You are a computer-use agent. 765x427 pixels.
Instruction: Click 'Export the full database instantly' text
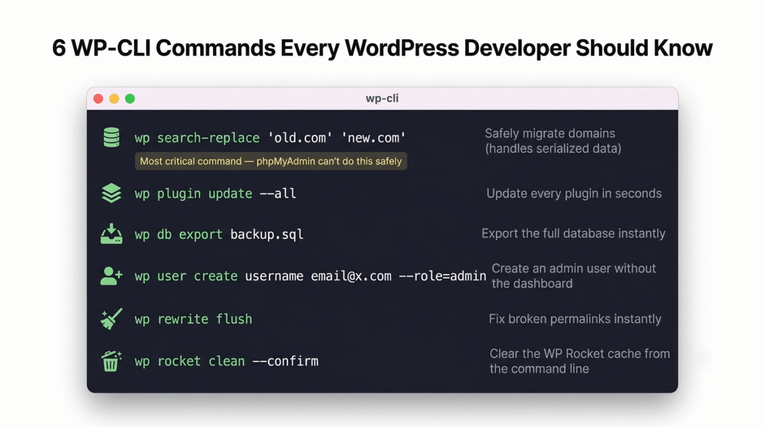(573, 233)
